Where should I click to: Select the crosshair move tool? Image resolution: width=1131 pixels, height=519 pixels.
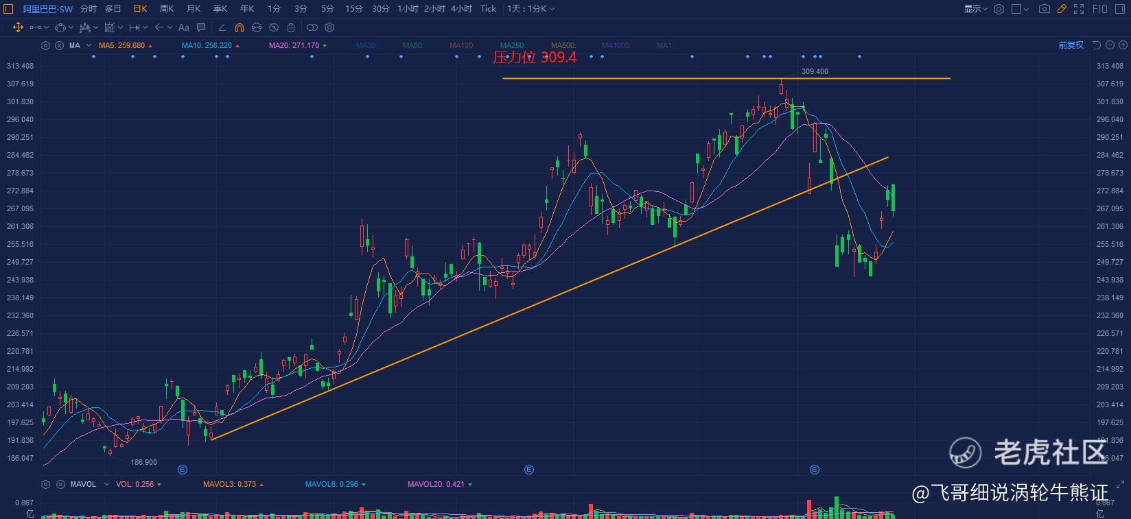(18, 27)
